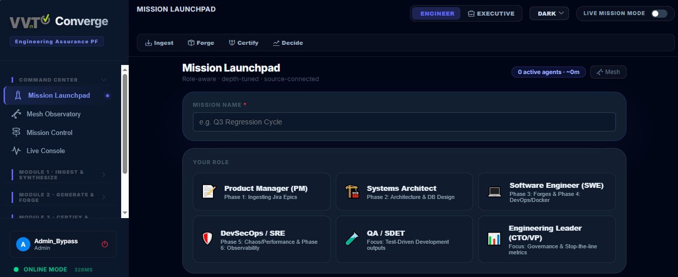The height and width of the screenshot is (277, 678).
Task: Open the Dark theme dropdown
Action: click(549, 14)
